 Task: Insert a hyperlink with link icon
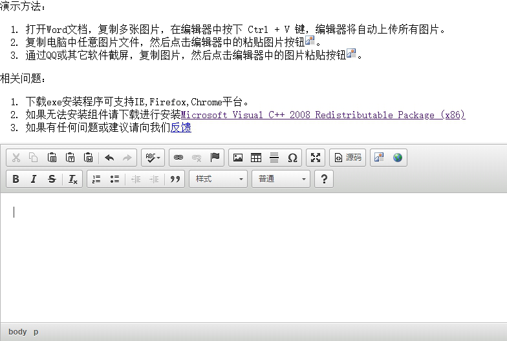tap(178, 158)
